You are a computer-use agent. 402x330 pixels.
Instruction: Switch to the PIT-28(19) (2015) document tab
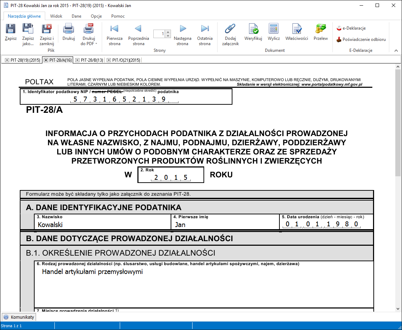pos(25,60)
